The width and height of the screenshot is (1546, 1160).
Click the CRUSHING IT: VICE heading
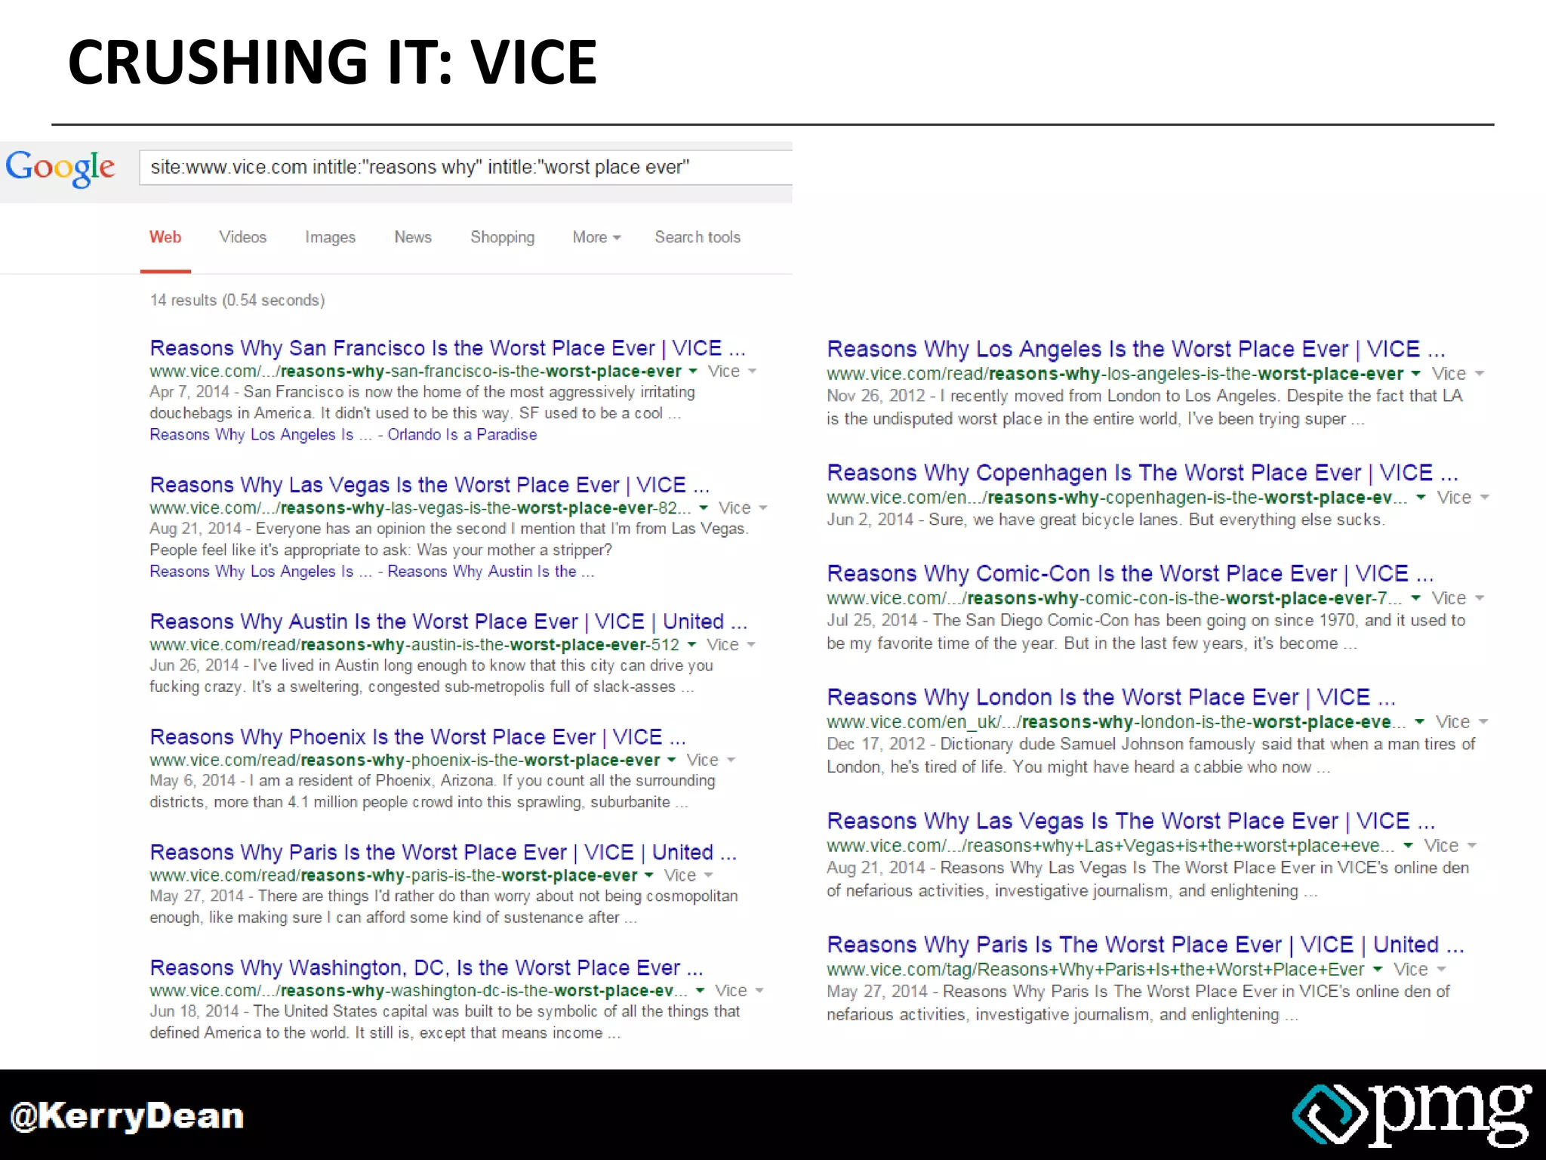click(332, 62)
